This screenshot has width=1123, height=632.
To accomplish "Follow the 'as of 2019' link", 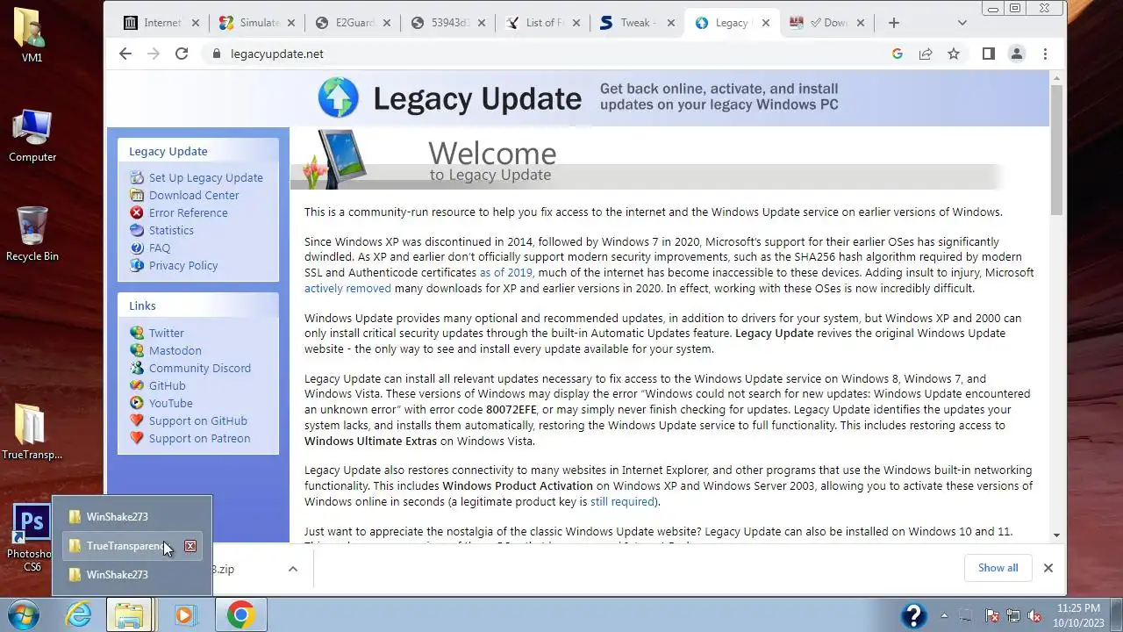I will tap(505, 273).
